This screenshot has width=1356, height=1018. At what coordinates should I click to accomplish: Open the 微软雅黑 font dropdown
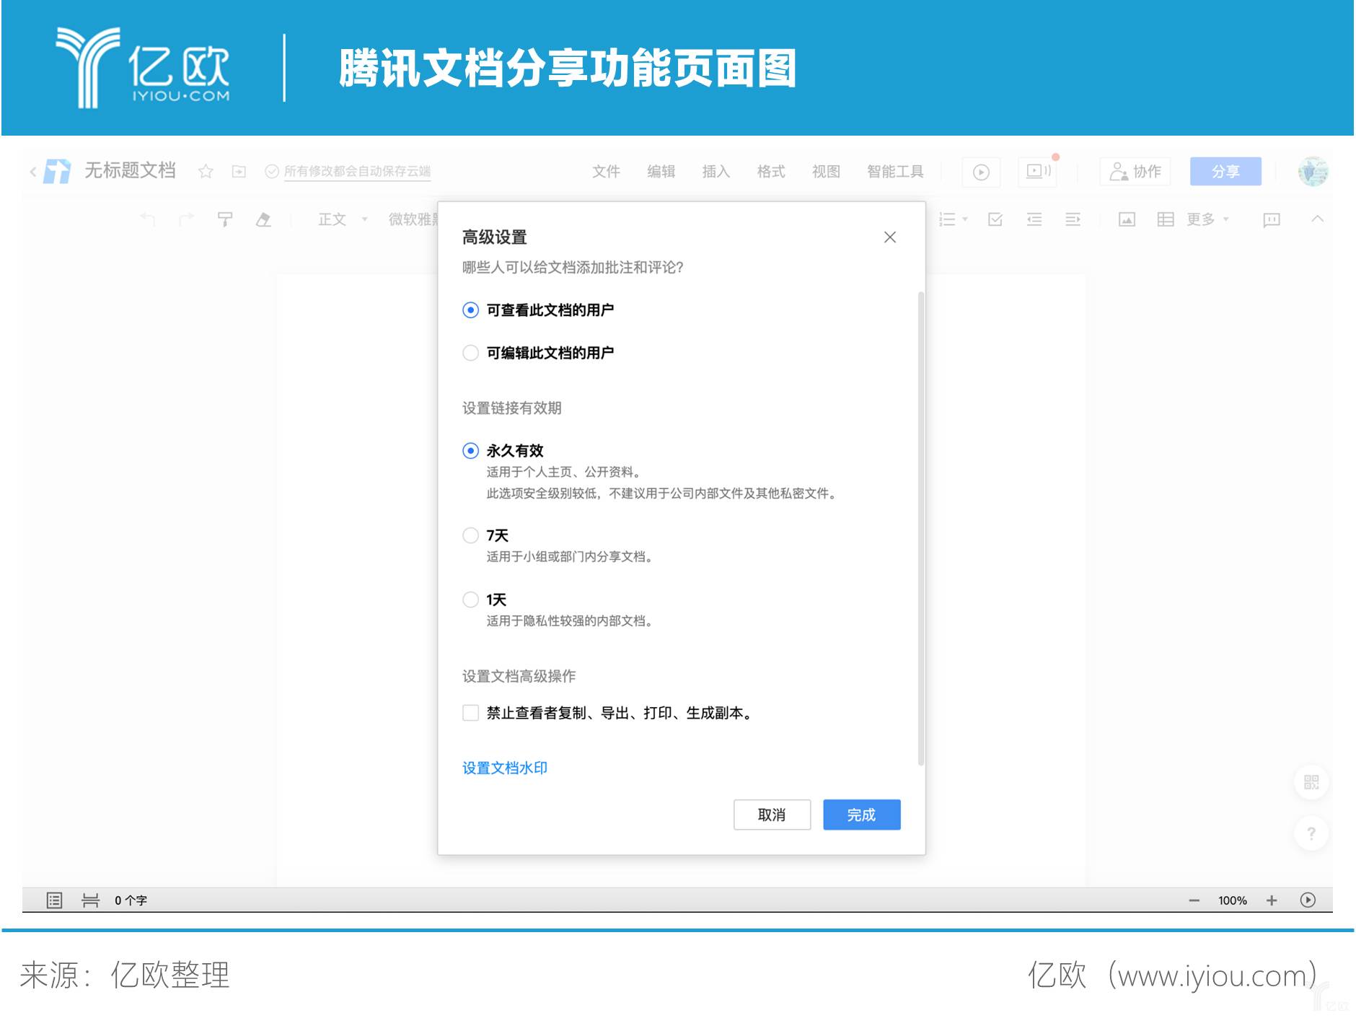pyautogui.click(x=413, y=219)
